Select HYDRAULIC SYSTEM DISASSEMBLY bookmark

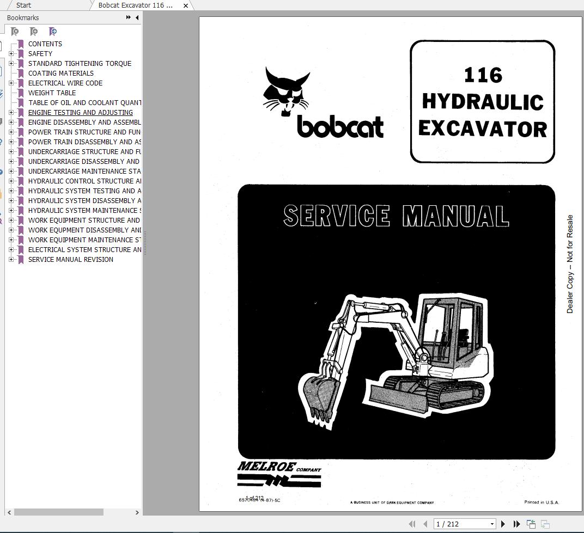click(84, 200)
